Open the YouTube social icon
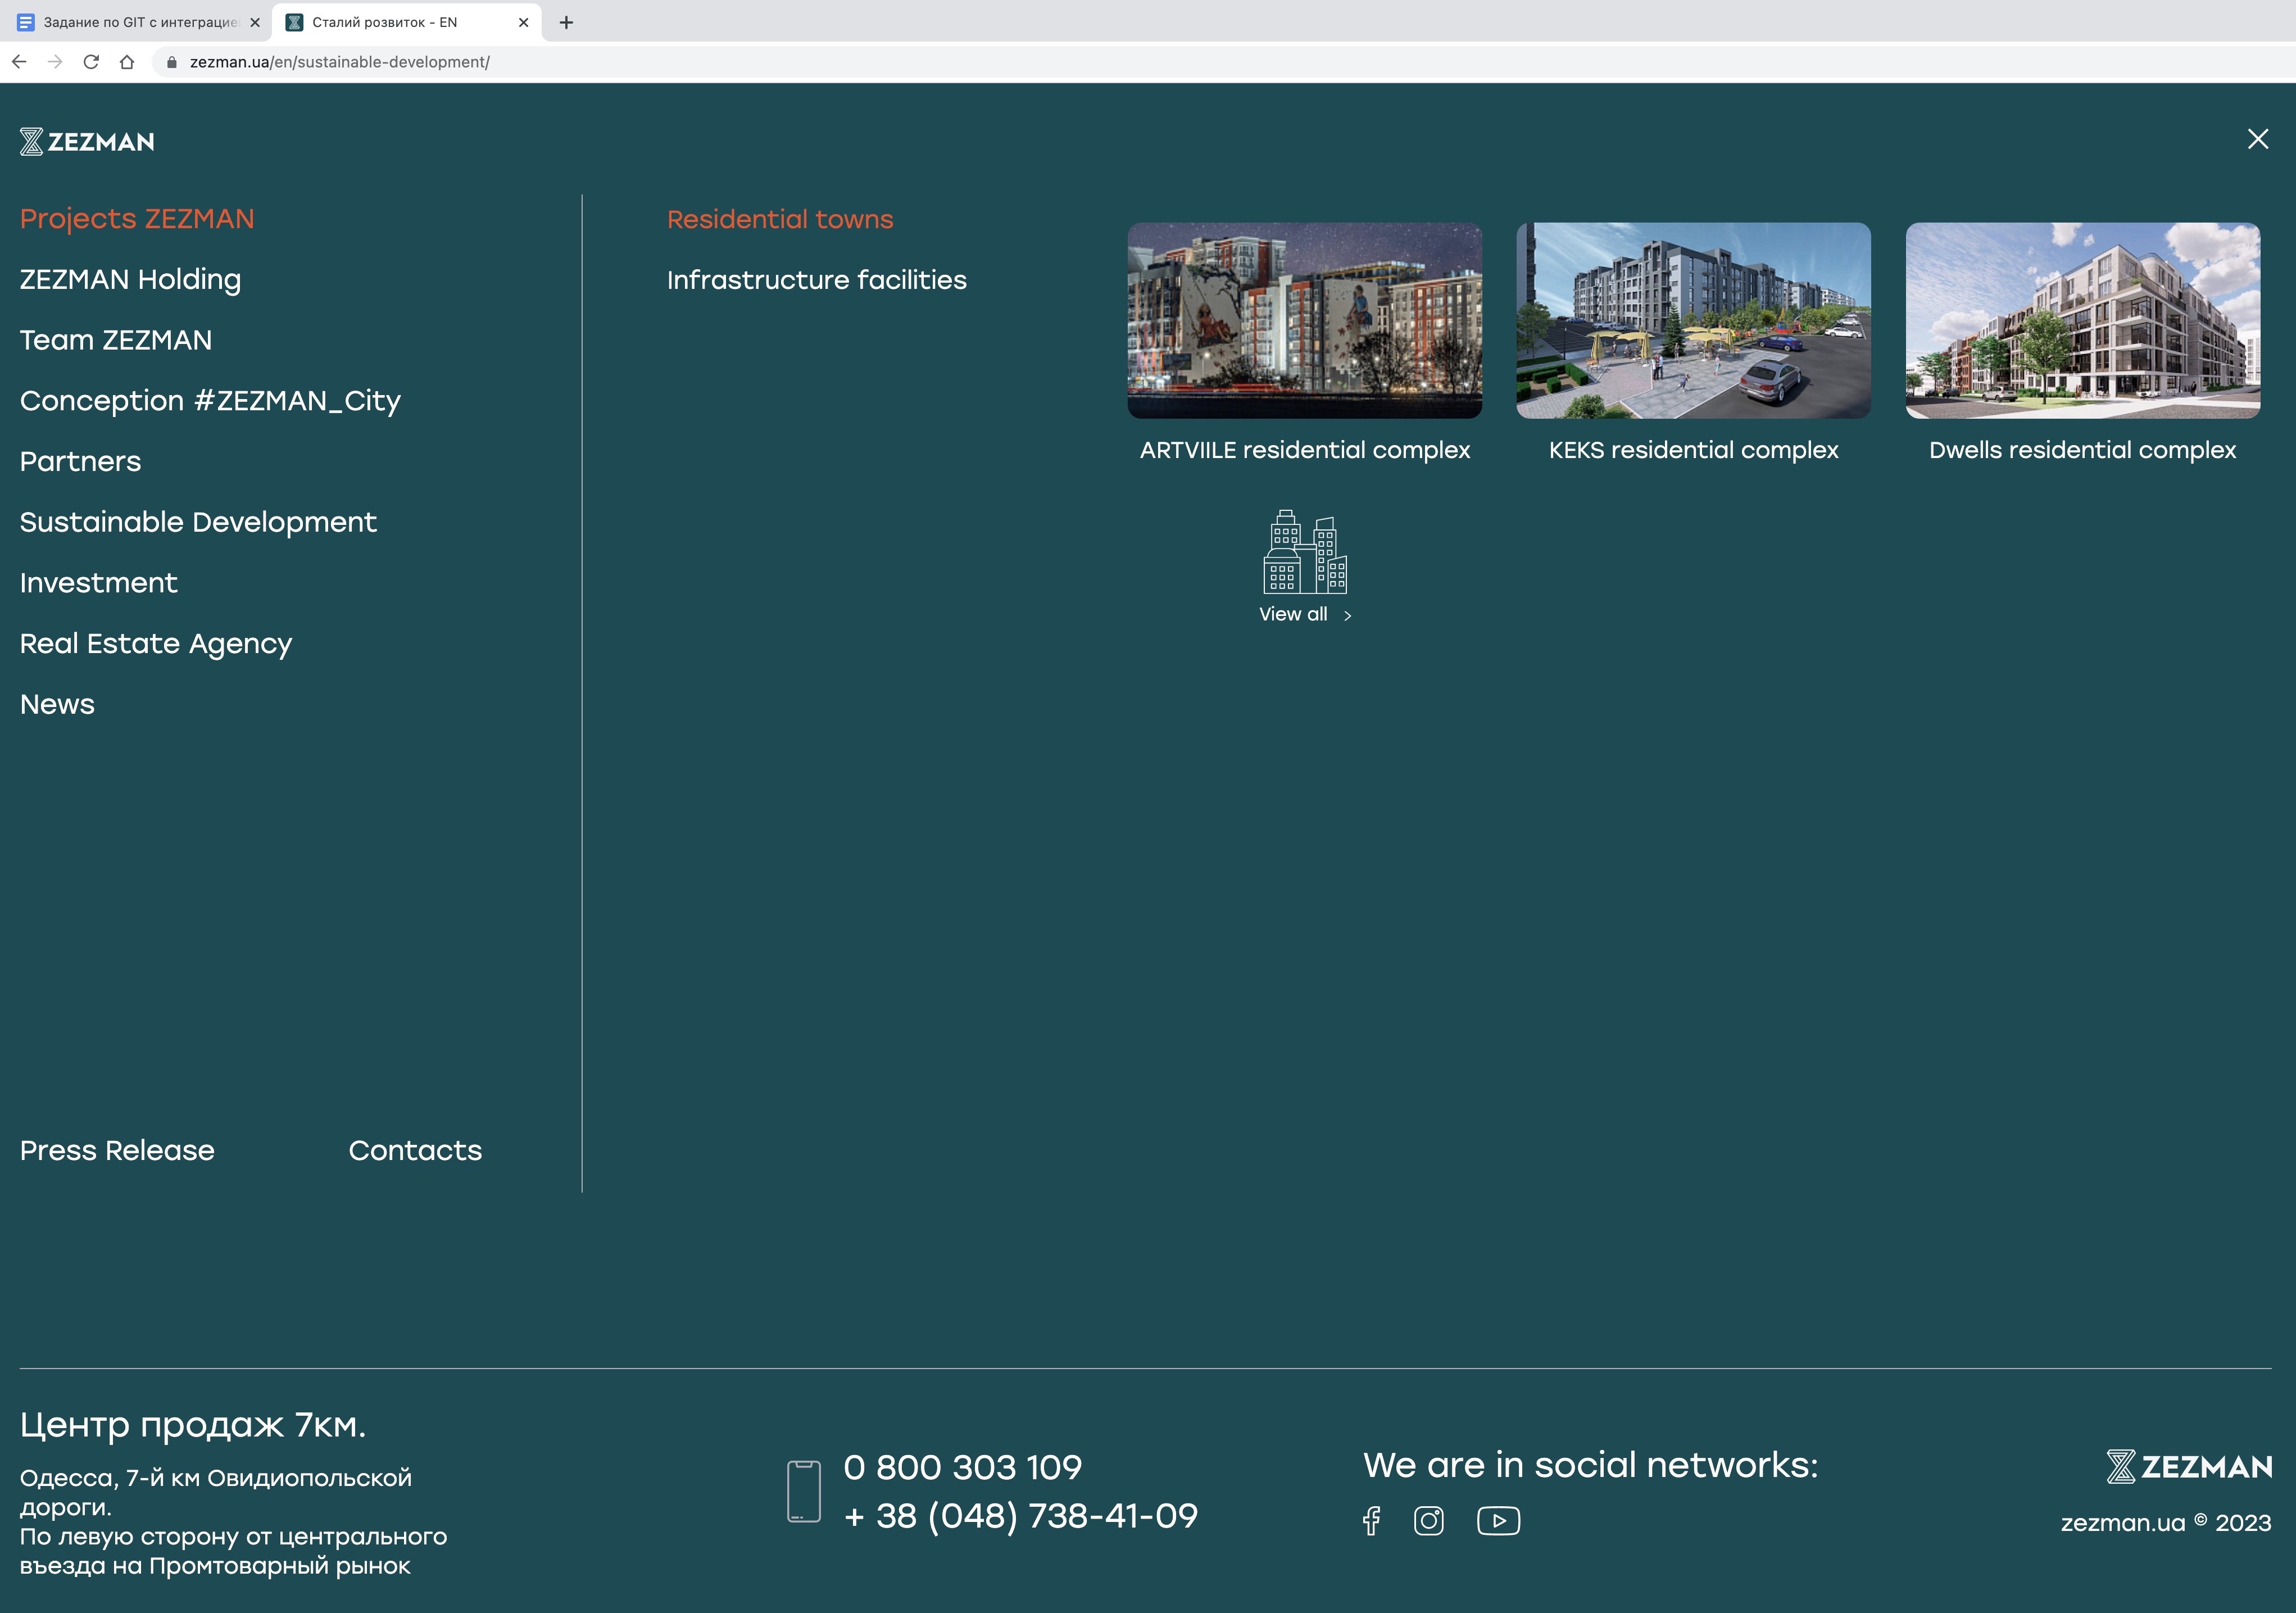Viewport: 2296px width, 1613px height. 1498,1521
